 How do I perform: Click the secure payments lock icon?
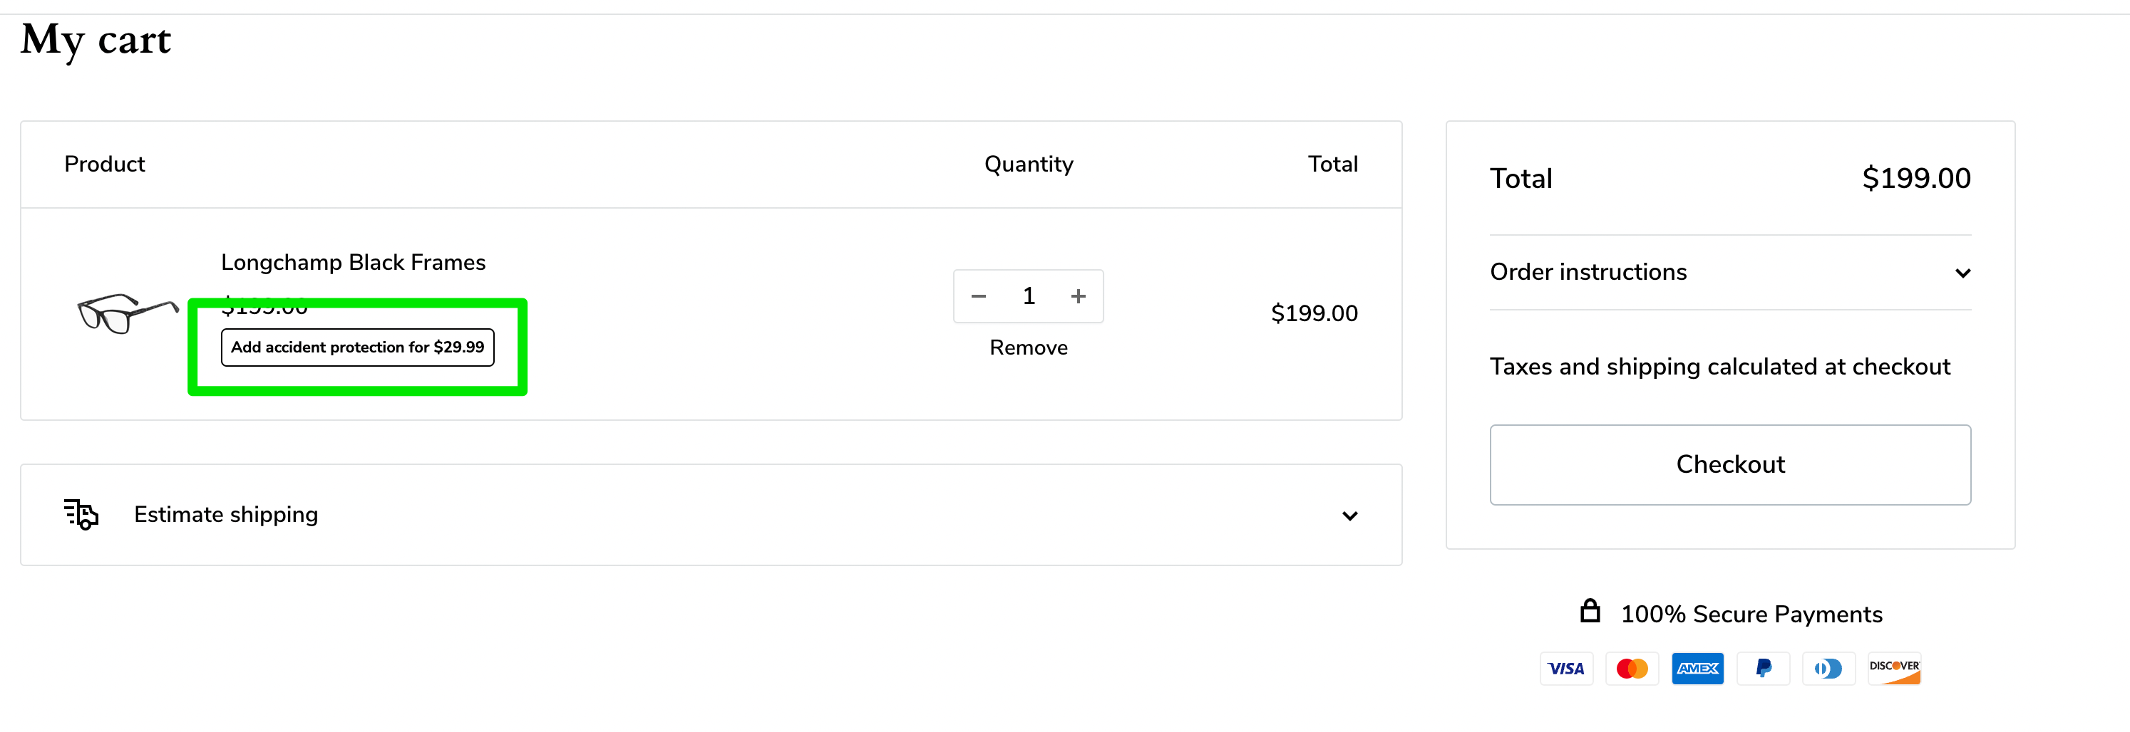click(1589, 612)
